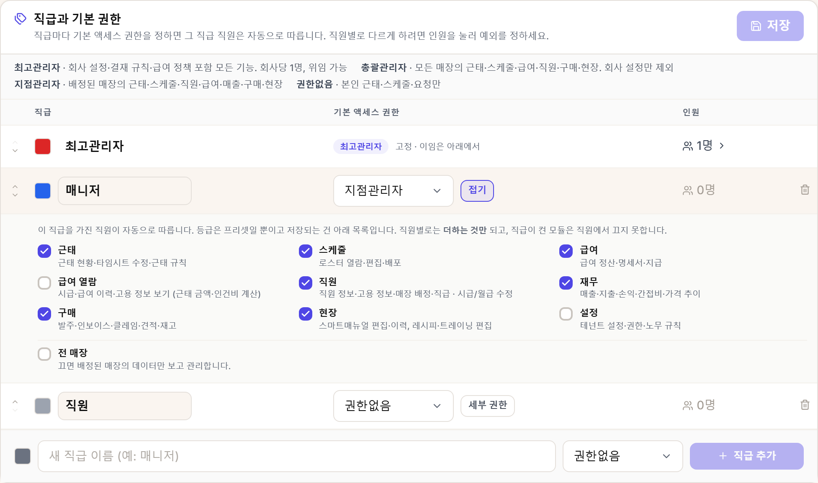Open the 권한없음 dropdown for new rank
This screenshot has width=818, height=483.
pyautogui.click(x=623, y=456)
